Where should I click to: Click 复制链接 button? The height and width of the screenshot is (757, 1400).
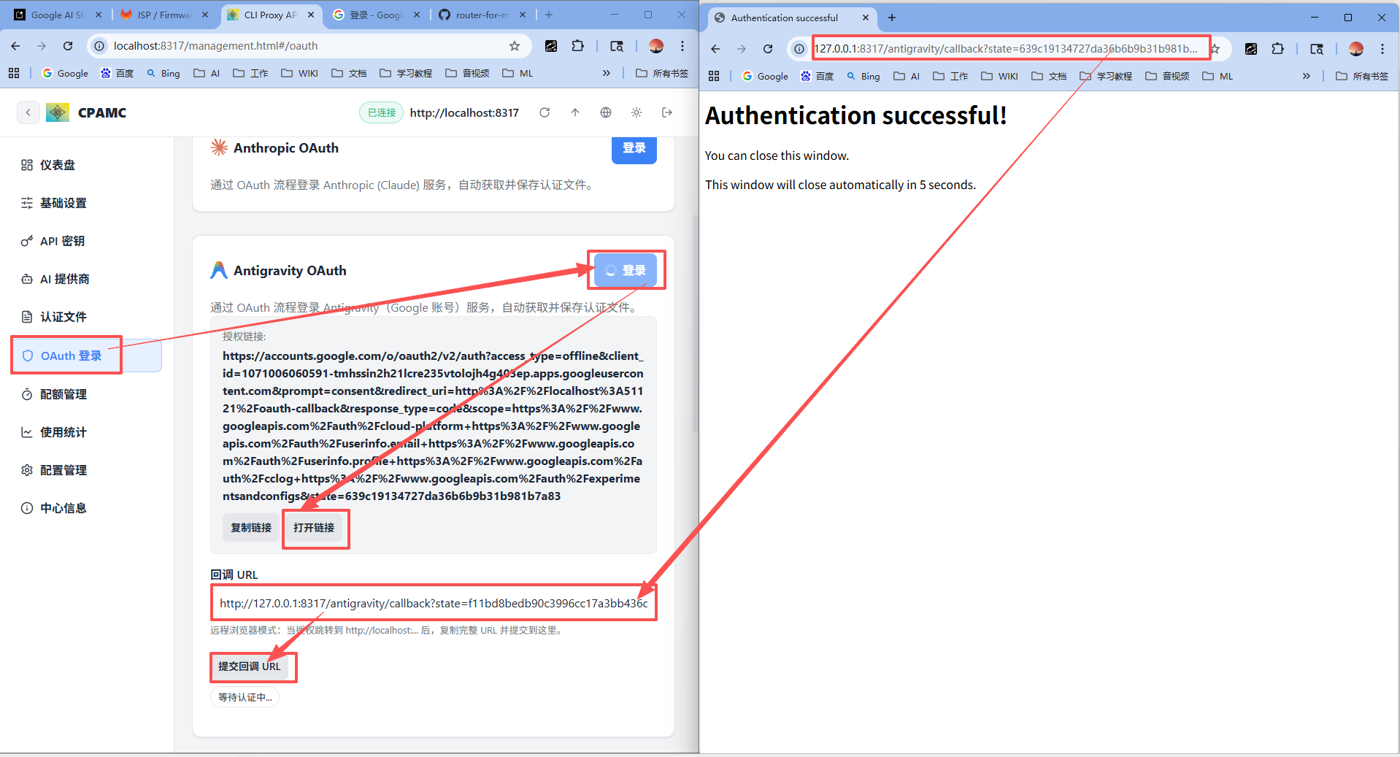251,527
